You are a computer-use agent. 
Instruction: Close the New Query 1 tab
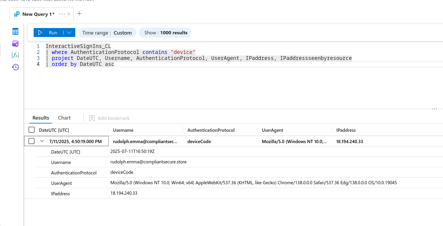pos(69,14)
